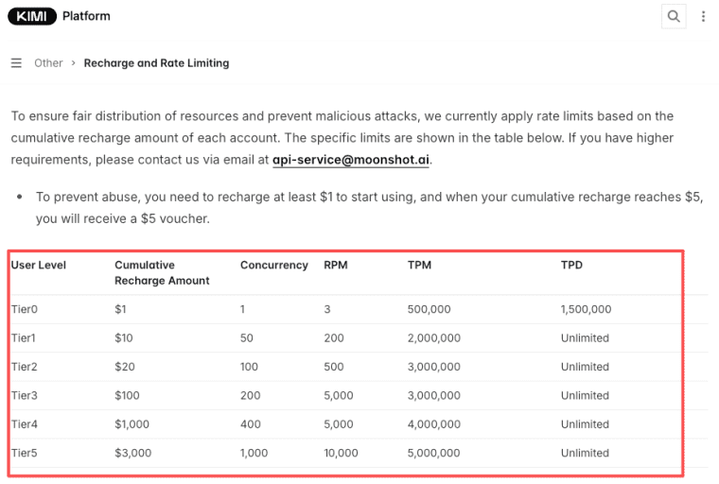Viewport: 719px width, 484px height.
Task: Click the Recharge and Rate Limiting breadcrumb
Action: coord(156,62)
